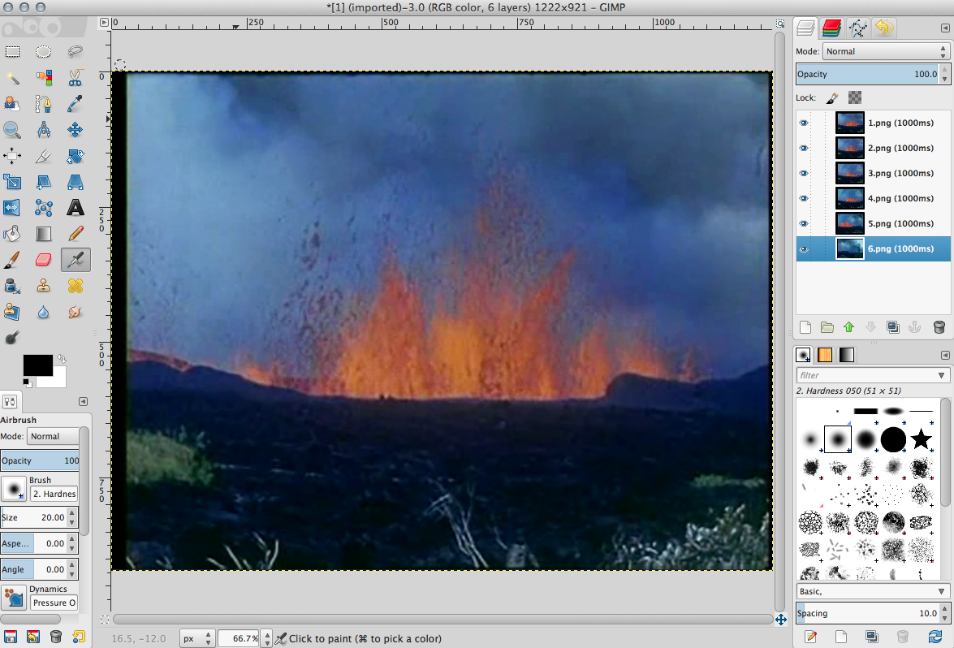954x648 pixels.
Task: Open the layers dock tab menu
Action: click(x=945, y=28)
